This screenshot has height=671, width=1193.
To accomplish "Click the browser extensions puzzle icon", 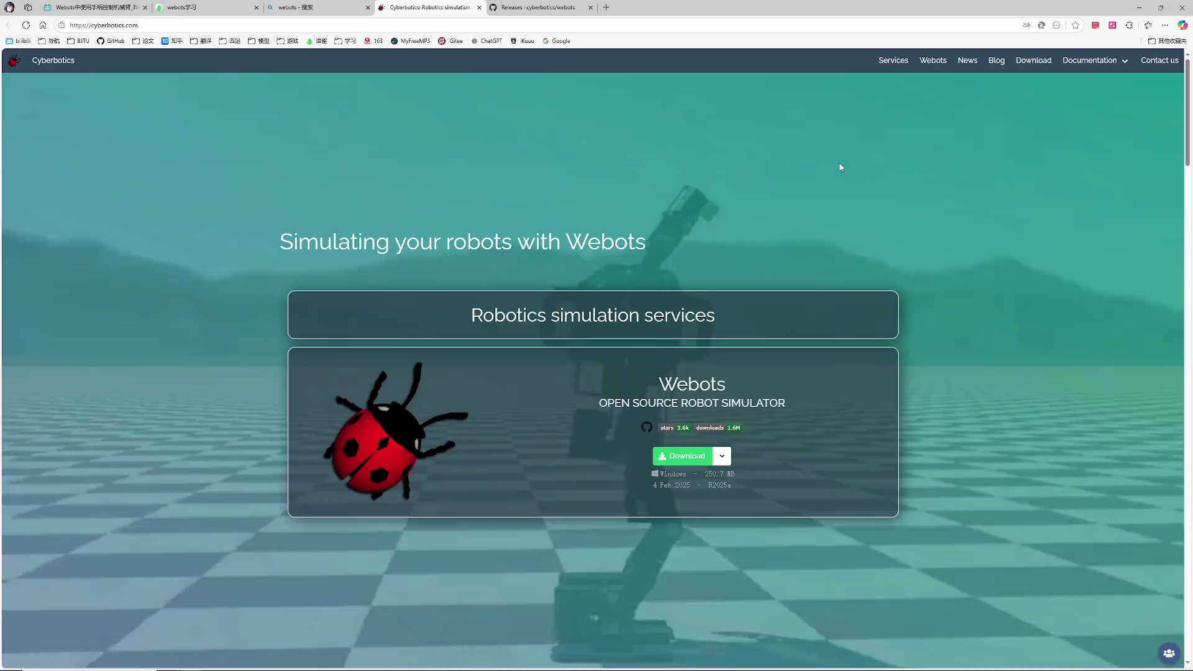I will [1129, 25].
